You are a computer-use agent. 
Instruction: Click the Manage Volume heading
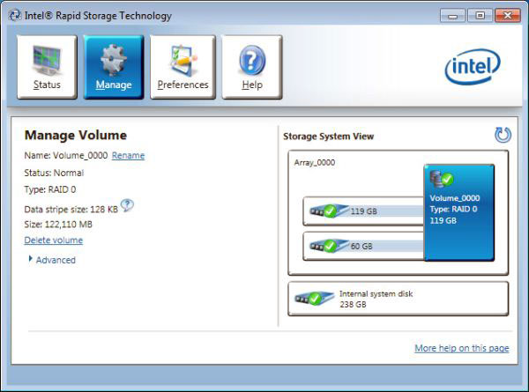coord(76,135)
